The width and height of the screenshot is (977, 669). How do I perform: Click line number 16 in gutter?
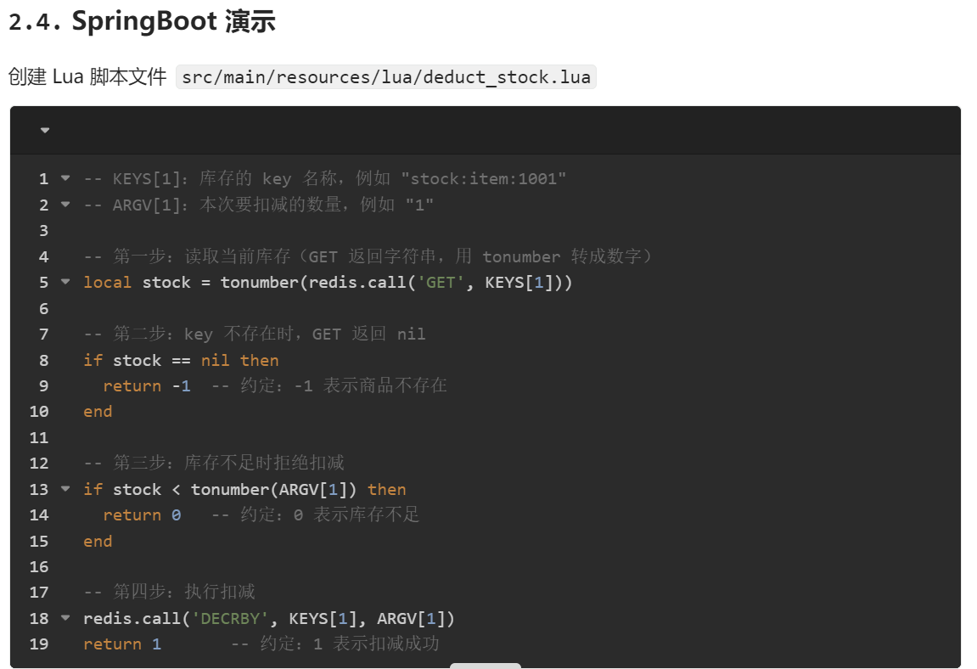[39, 567]
